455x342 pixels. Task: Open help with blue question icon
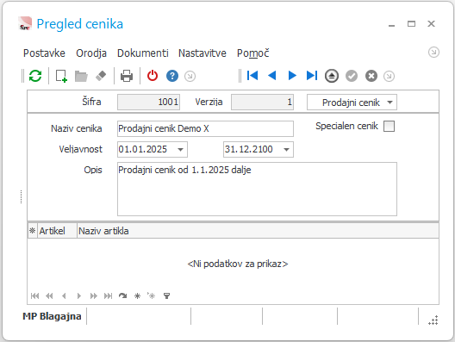click(172, 76)
